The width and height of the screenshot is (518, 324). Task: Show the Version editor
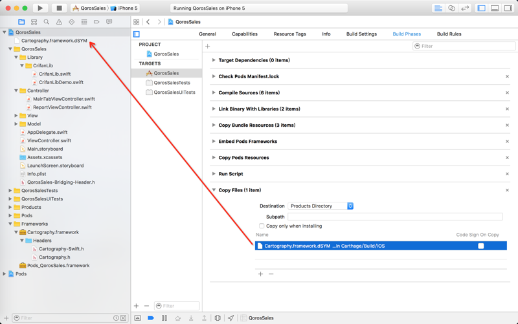[x=465, y=8]
